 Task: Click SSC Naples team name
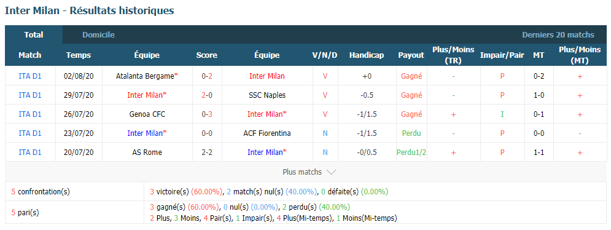pos(267,95)
